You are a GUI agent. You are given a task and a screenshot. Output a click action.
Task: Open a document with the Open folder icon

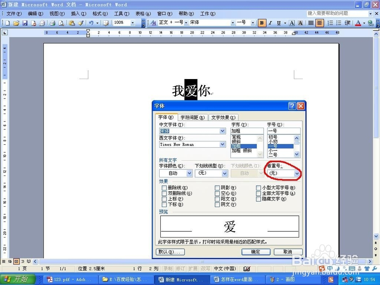(x=16, y=23)
